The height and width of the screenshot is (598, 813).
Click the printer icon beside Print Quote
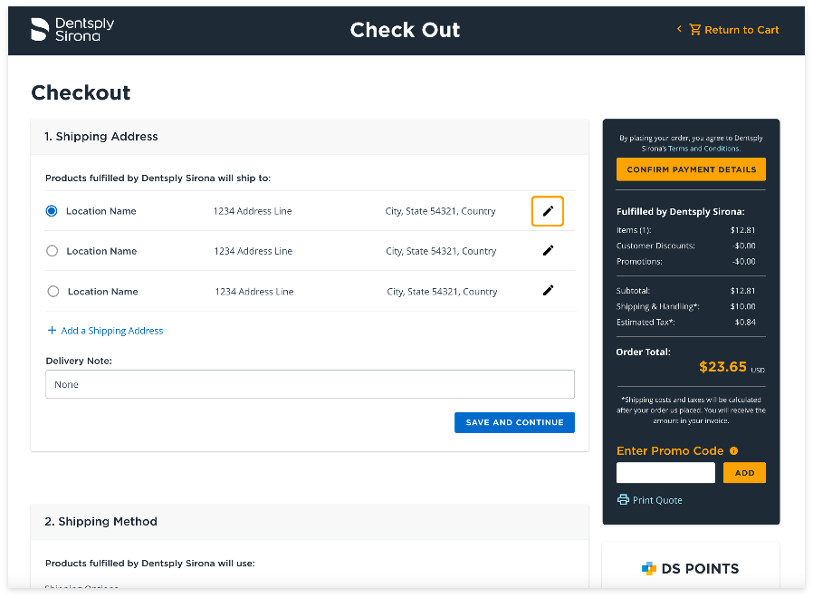pyautogui.click(x=623, y=500)
